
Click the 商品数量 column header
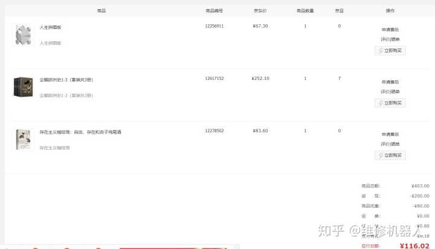(305, 11)
